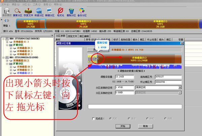This screenshot has width=202, height=136.
Task: Expand the 本地磁盘(J:) tree node
Action: (x=11, y=73)
